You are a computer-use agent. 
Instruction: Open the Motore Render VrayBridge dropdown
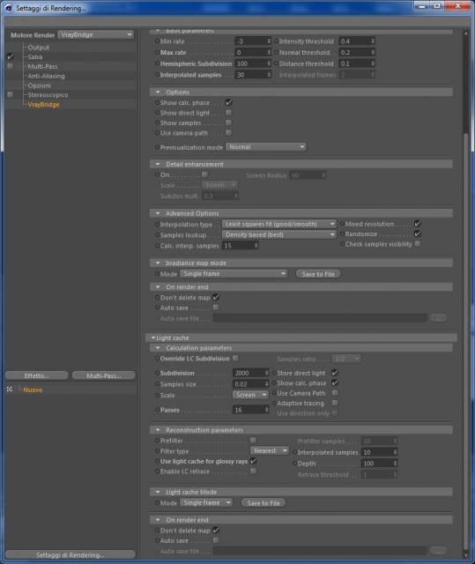(96, 34)
